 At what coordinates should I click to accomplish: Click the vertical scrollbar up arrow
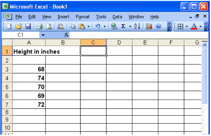pos(204,44)
